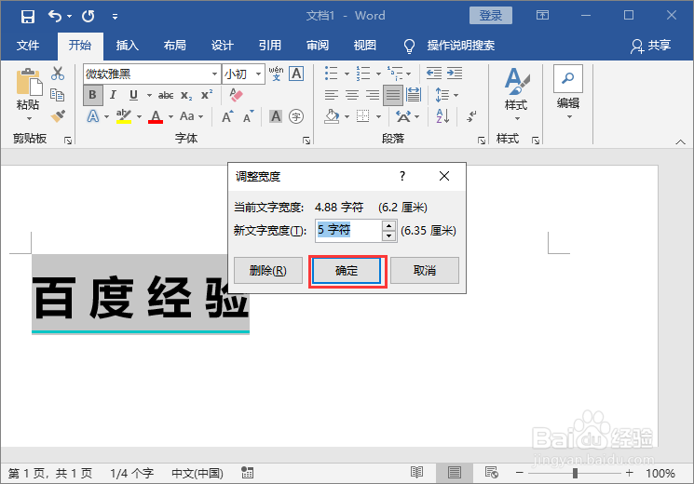
Task: Show paragraph marks
Action: point(471,116)
